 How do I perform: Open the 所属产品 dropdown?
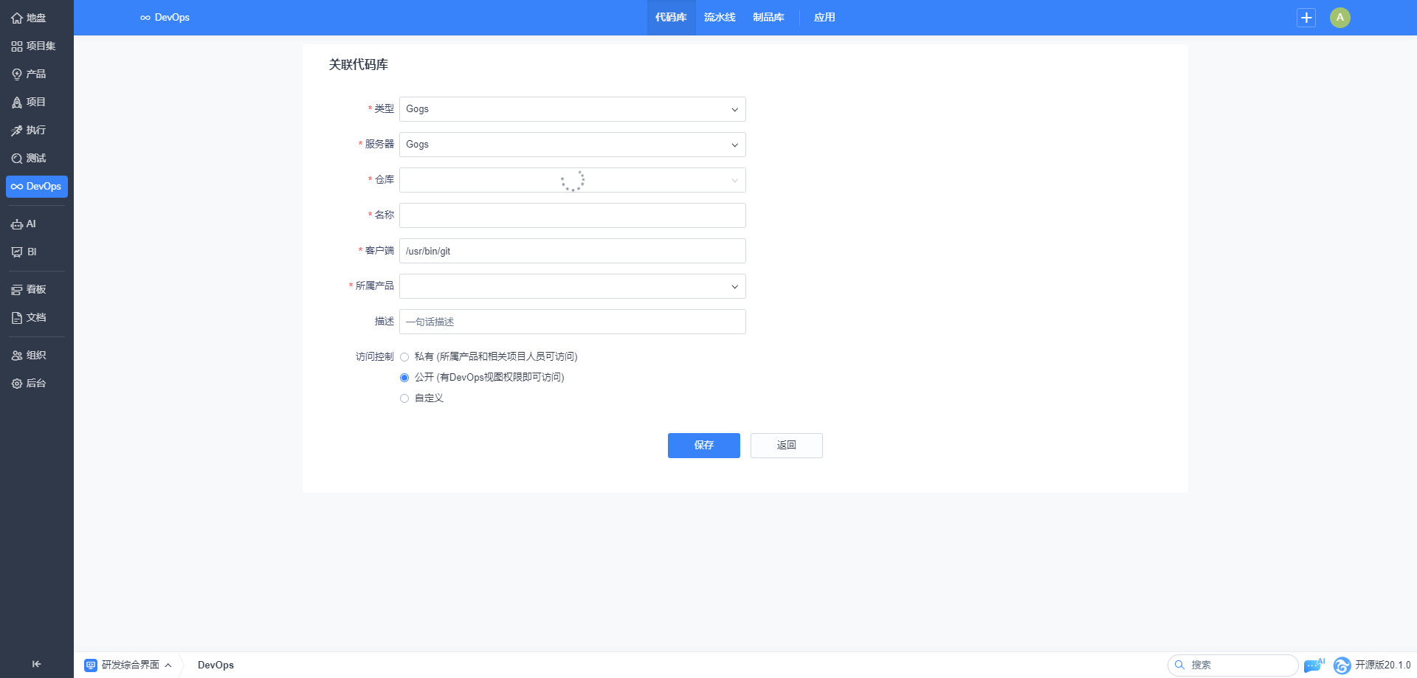point(572,286)
